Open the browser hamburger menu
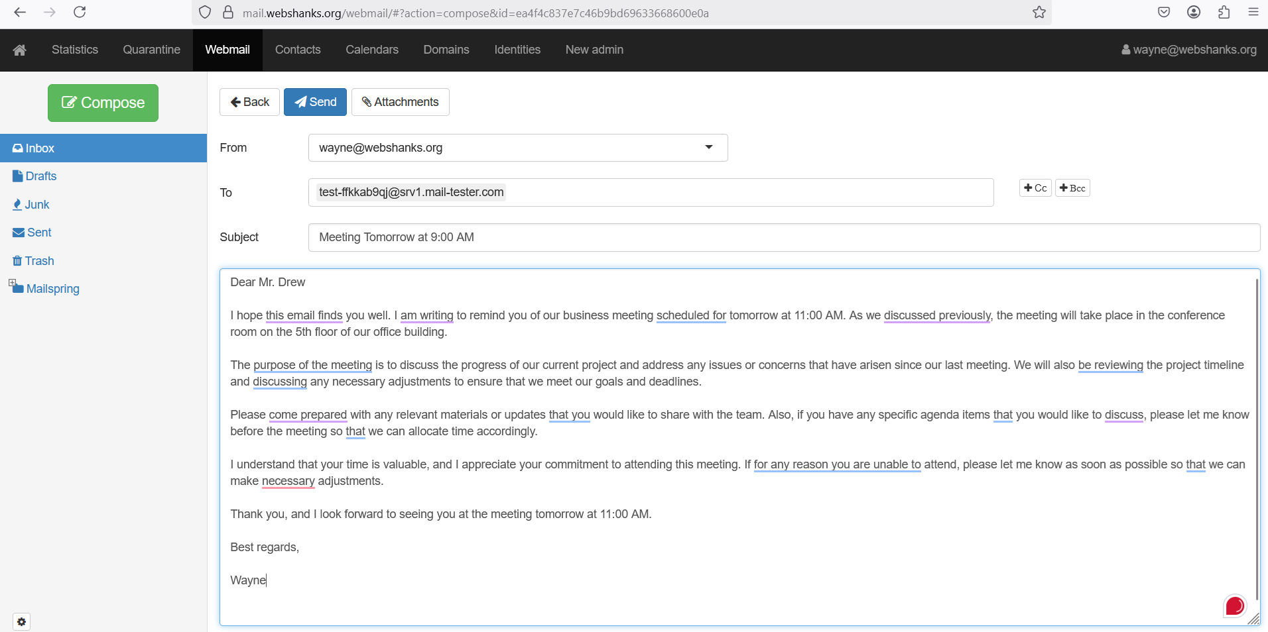The width and height of the screenshot is (1268, 632). tap(1253, 12)
